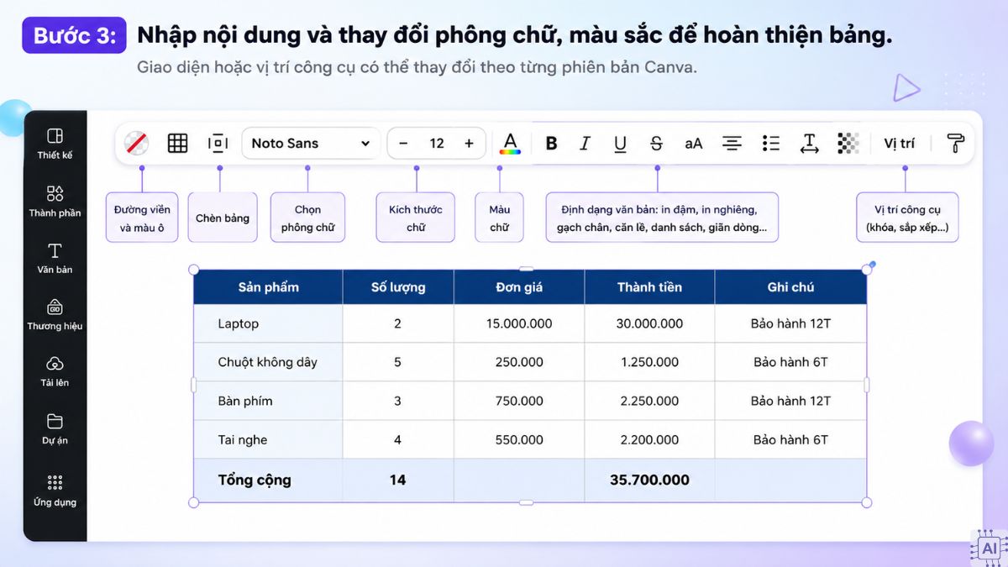Select the Ghi chú header cell
The height and width of the screenshot is (567, 1008).
point(790,287)
